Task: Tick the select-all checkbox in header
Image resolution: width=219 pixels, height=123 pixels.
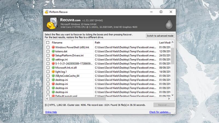Action: [x=48, y=43]
